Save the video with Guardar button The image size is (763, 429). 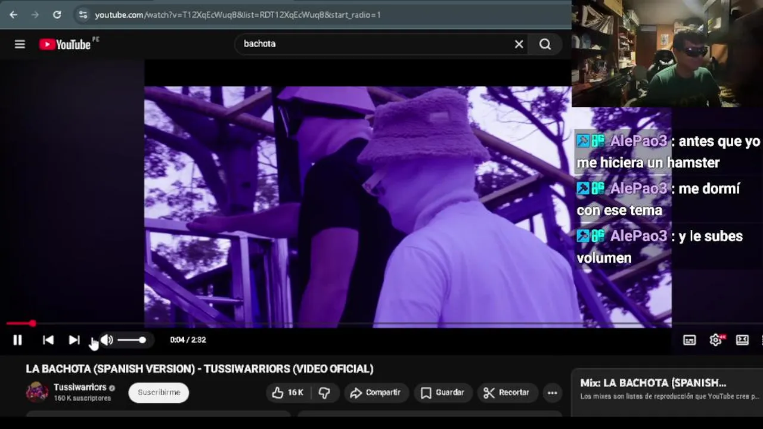pyautogui.click(x=442, y=393)
